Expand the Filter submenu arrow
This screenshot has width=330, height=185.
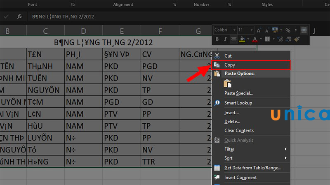click(x=285, y=149)
